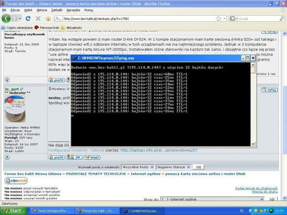The width and height of the screenshot is (287, 215).
Task: Click the up arrow of console scrollbar
Action: pyautogui.click(x=253, y=65)
